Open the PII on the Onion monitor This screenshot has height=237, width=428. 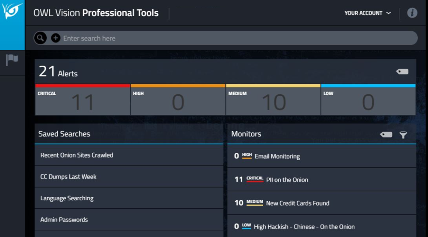pyautogui.click(x=322, y=179)
